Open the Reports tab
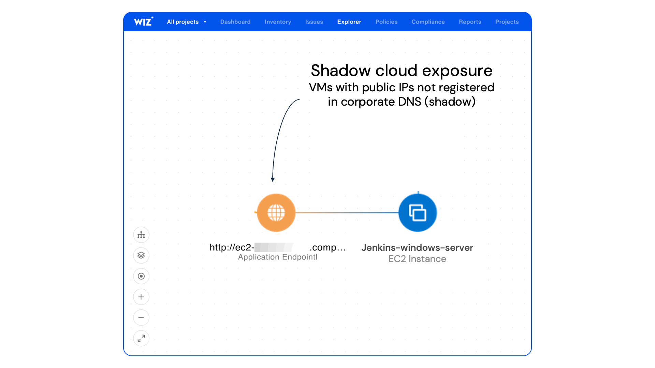 pos(470,22)
